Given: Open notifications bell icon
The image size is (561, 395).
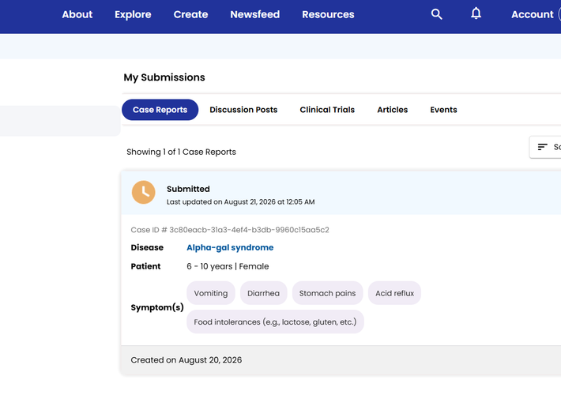Looking at the screenshot, I should [476, 13].
